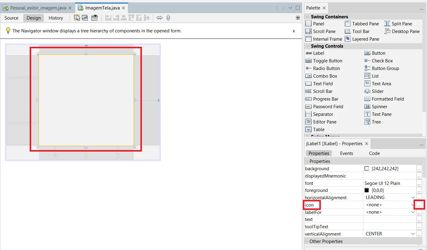Viewport: 427px width, 250px height.
Task: Click Align Right in Column icon
Action: click(x=116, y=18)
